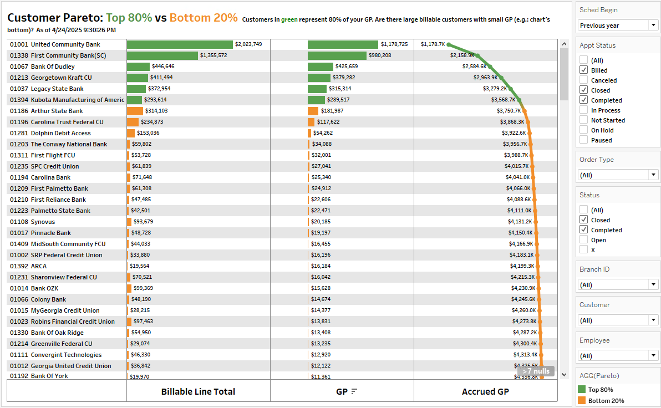Open the Branch ID dropdown
This screenshot has height=408, width=661.
[x=618, y=285]
